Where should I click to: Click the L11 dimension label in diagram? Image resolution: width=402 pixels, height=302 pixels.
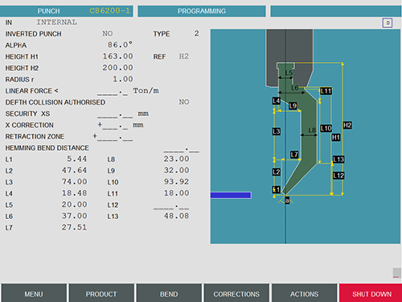click(326, 91)
